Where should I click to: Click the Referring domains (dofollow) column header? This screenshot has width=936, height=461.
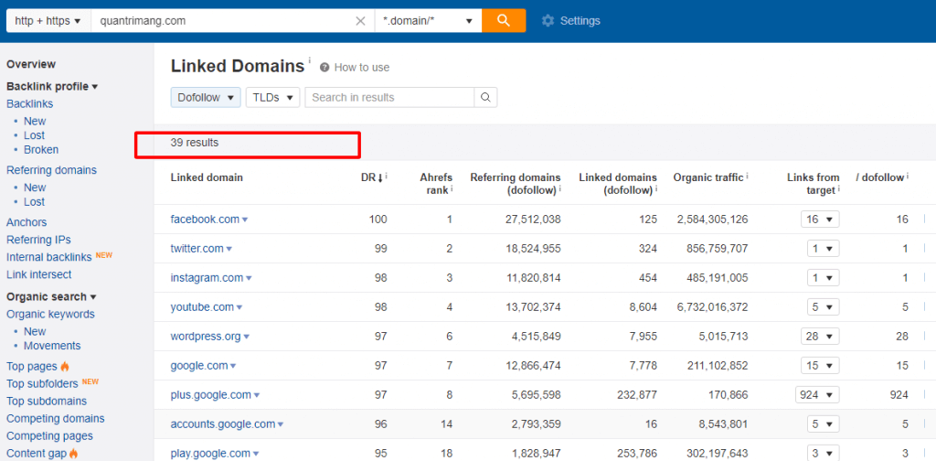[516, 183]
